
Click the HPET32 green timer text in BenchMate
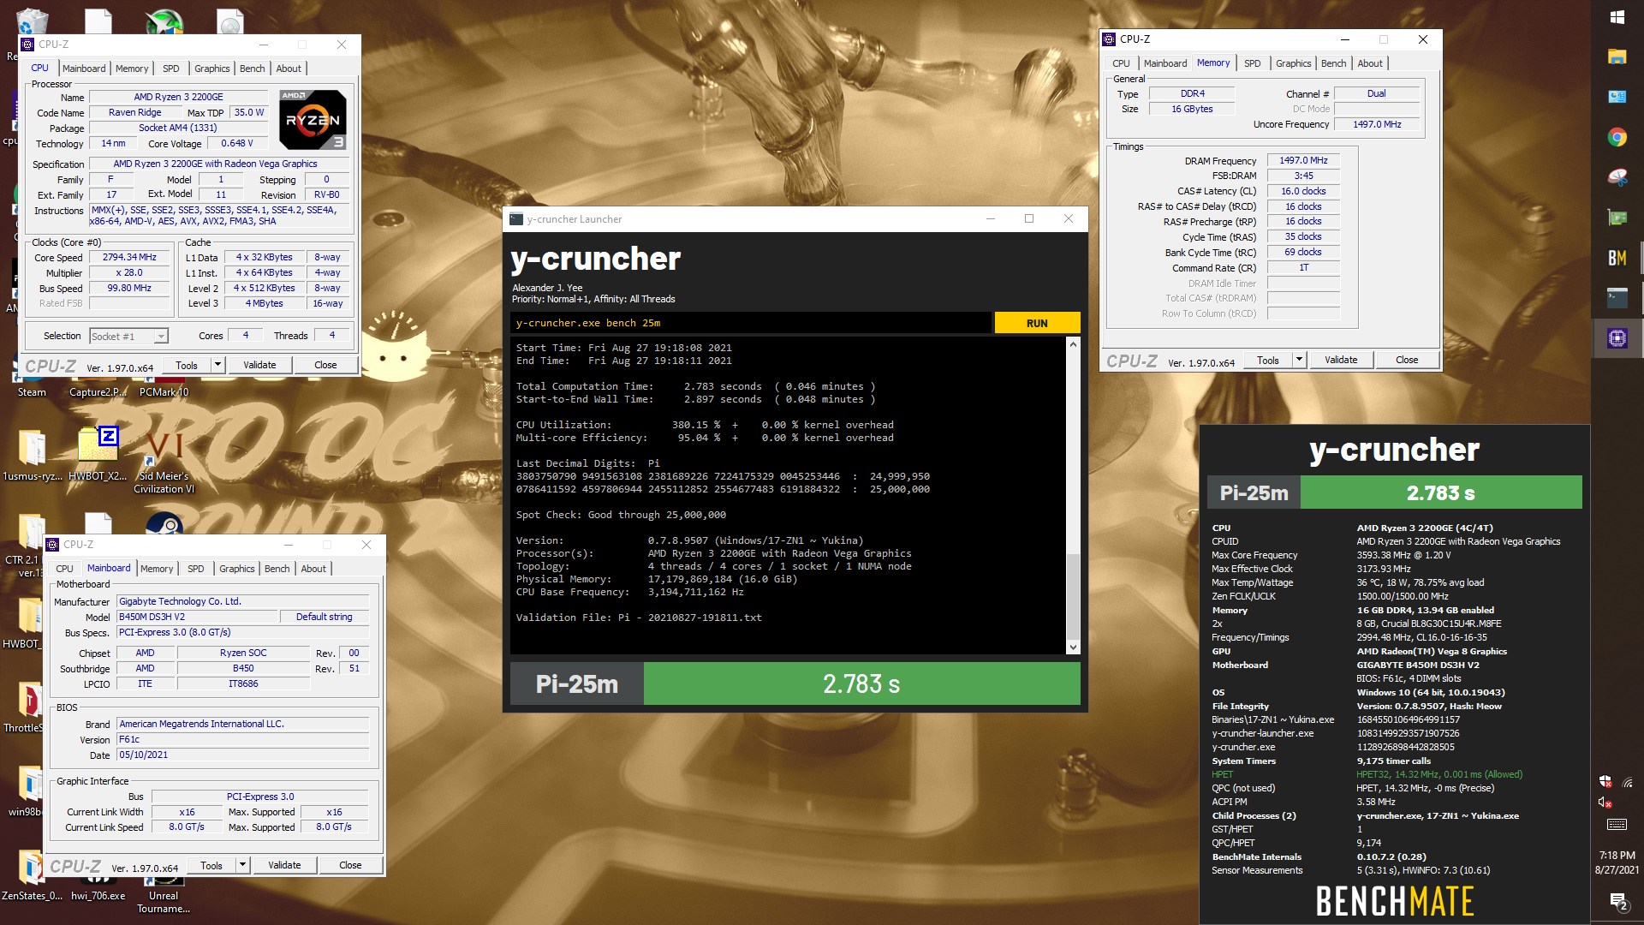pyautogui.click(x=1438, y=774)
